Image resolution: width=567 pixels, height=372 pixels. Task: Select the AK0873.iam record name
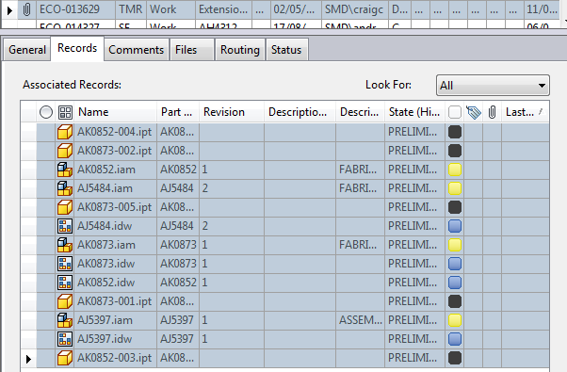click(x=106, y=245)
